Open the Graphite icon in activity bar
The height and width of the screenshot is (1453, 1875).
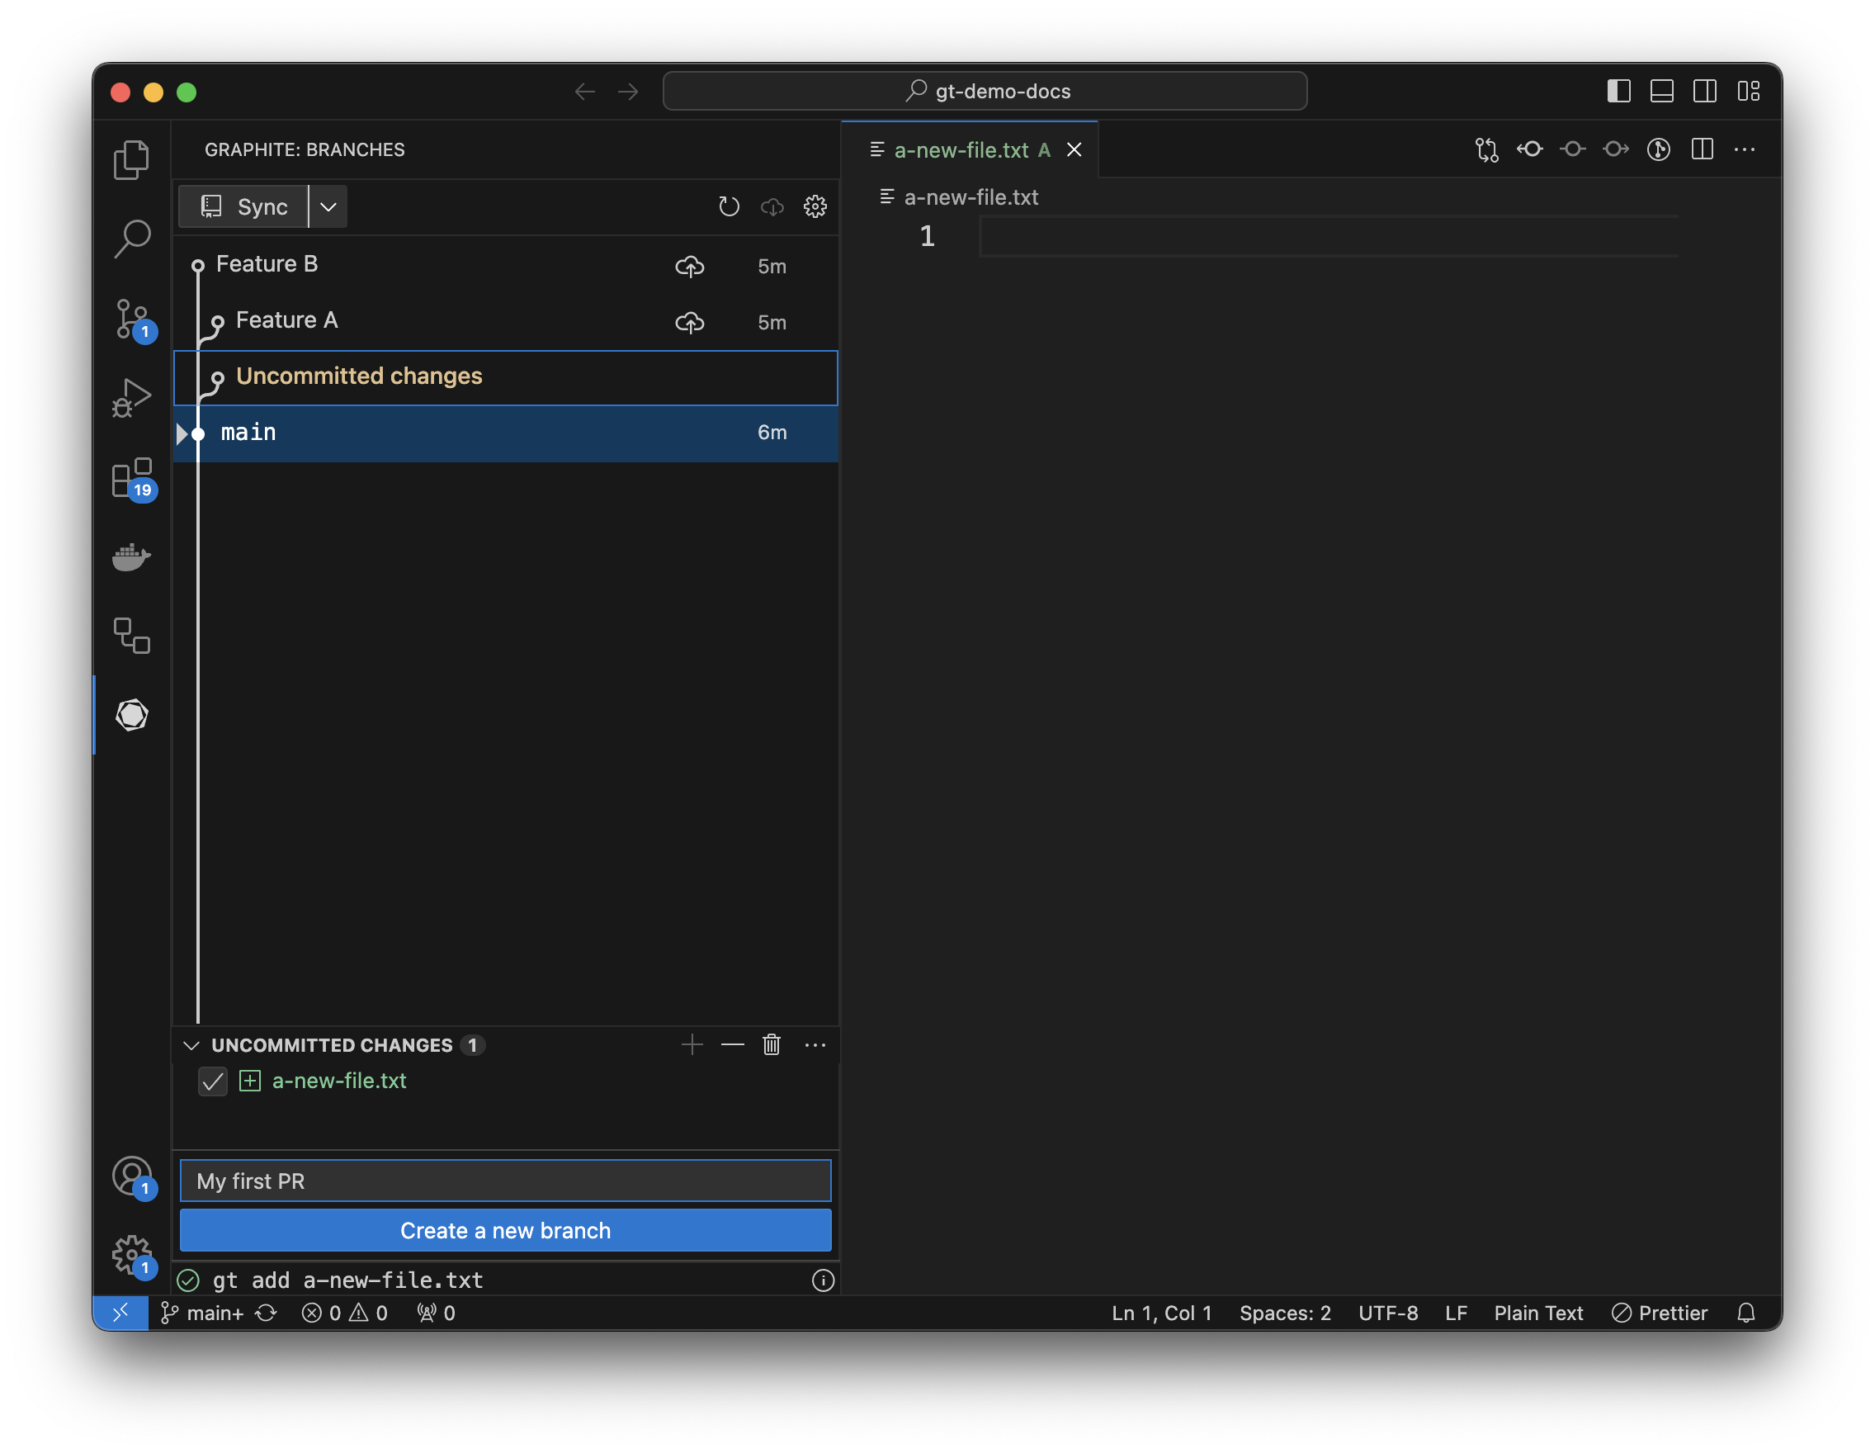pyautogui.click(x=131, y=714)
